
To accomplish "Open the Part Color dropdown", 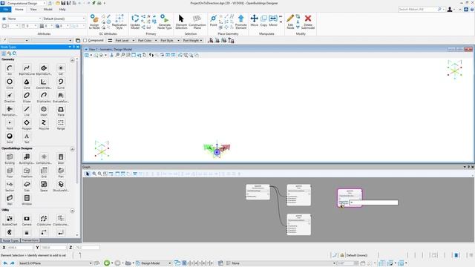I will 147,40.
